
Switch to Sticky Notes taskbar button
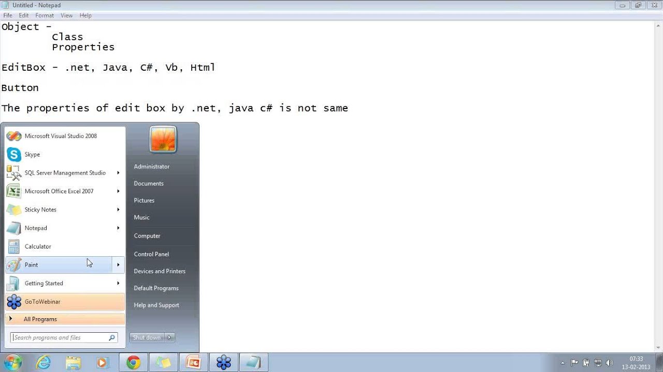click(164, 363)
